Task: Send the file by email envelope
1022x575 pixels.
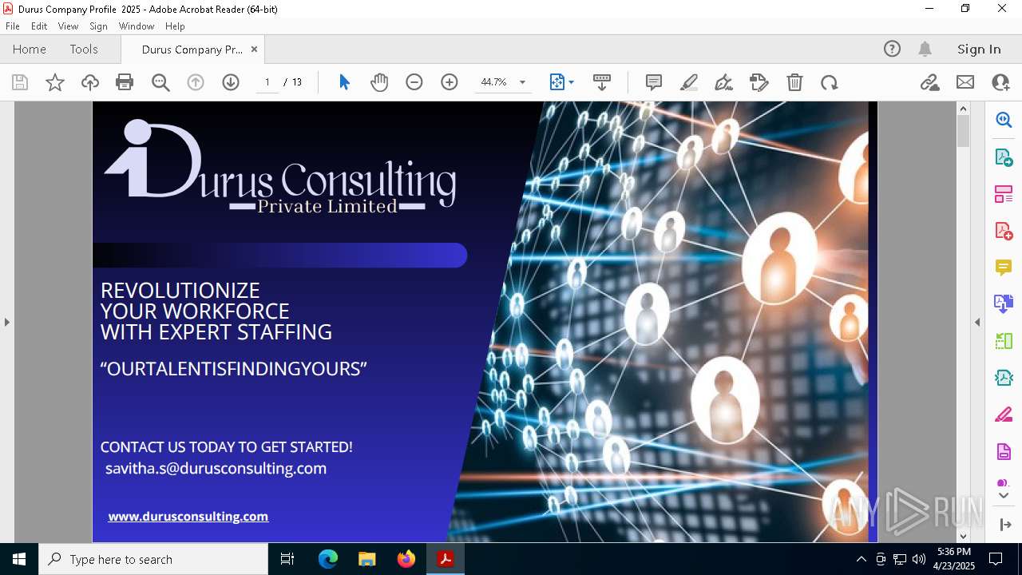Action: click(x=965, y=82)
